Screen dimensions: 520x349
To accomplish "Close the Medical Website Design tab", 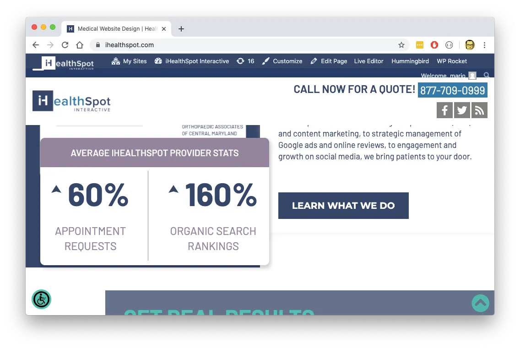I will (x=164, y=29).
